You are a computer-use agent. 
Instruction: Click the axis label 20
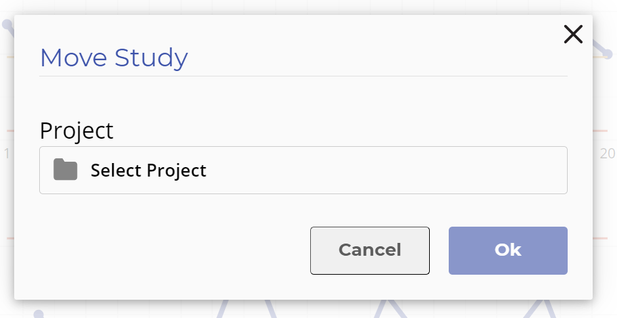tap(608, 154)
